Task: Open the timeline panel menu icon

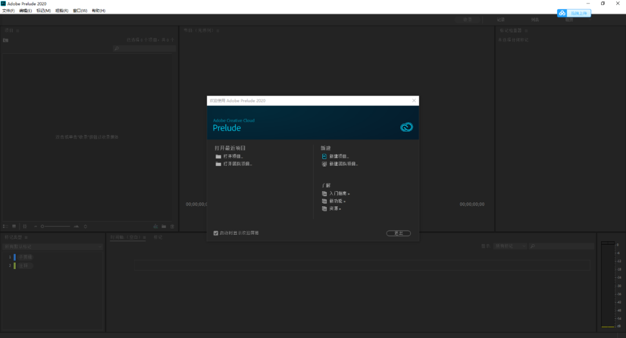Action: point(144,237)
